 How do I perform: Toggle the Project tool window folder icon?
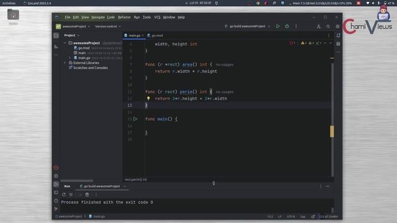click(56, 36)
